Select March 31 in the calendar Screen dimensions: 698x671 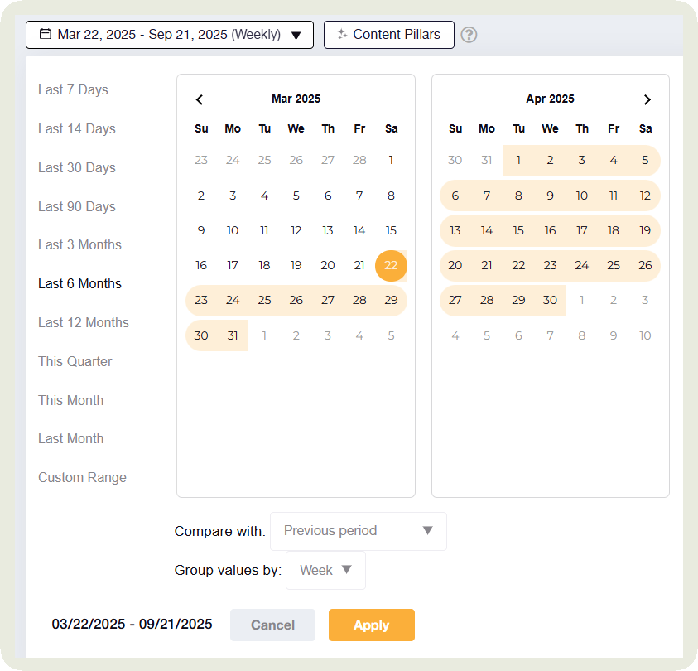click(233, 335)
